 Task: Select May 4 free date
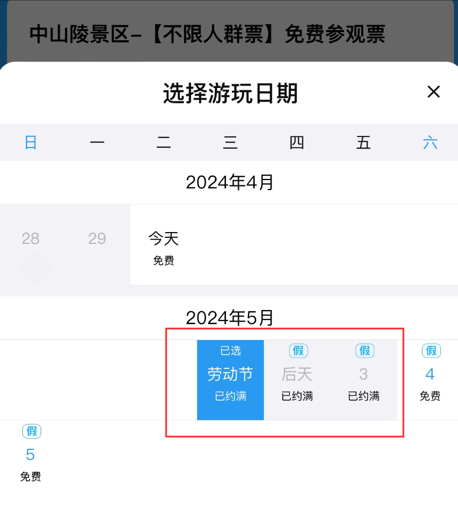[x=430, y=380]
